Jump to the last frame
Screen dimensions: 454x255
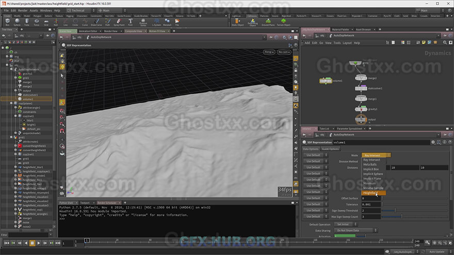tap(58, 243)
